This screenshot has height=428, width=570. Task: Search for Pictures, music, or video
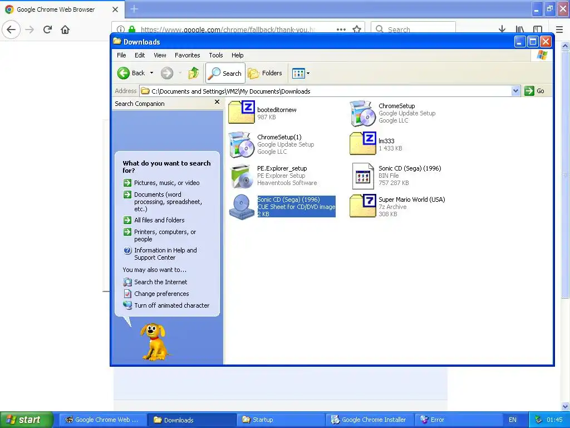click(166, 183)
